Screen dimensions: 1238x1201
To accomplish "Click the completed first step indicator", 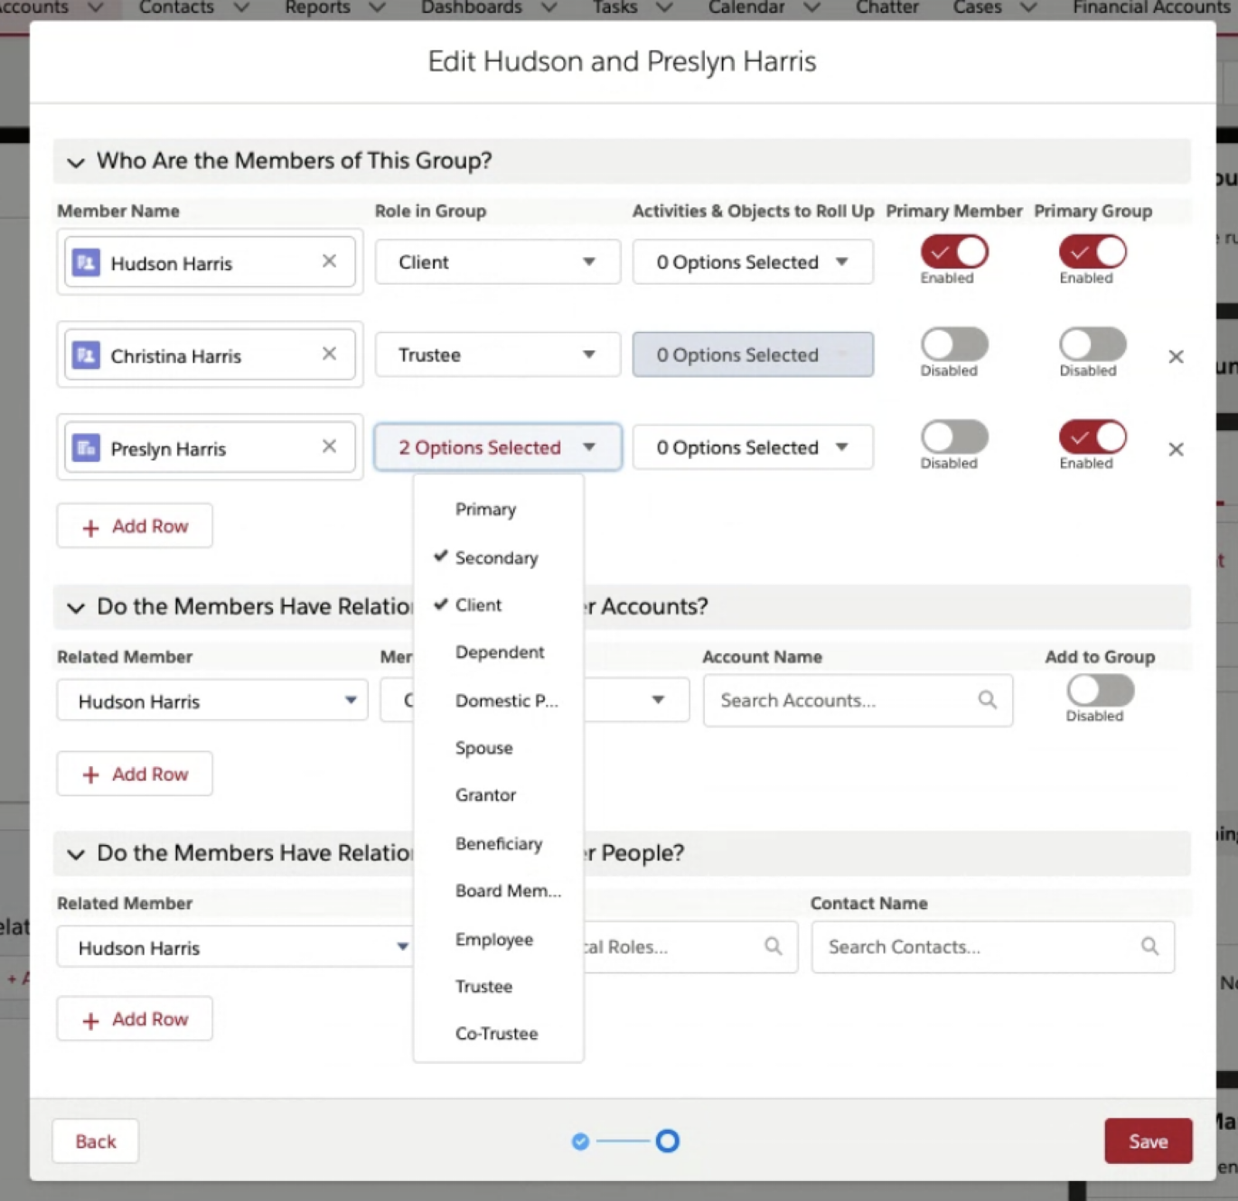I will pos(580,1141).
